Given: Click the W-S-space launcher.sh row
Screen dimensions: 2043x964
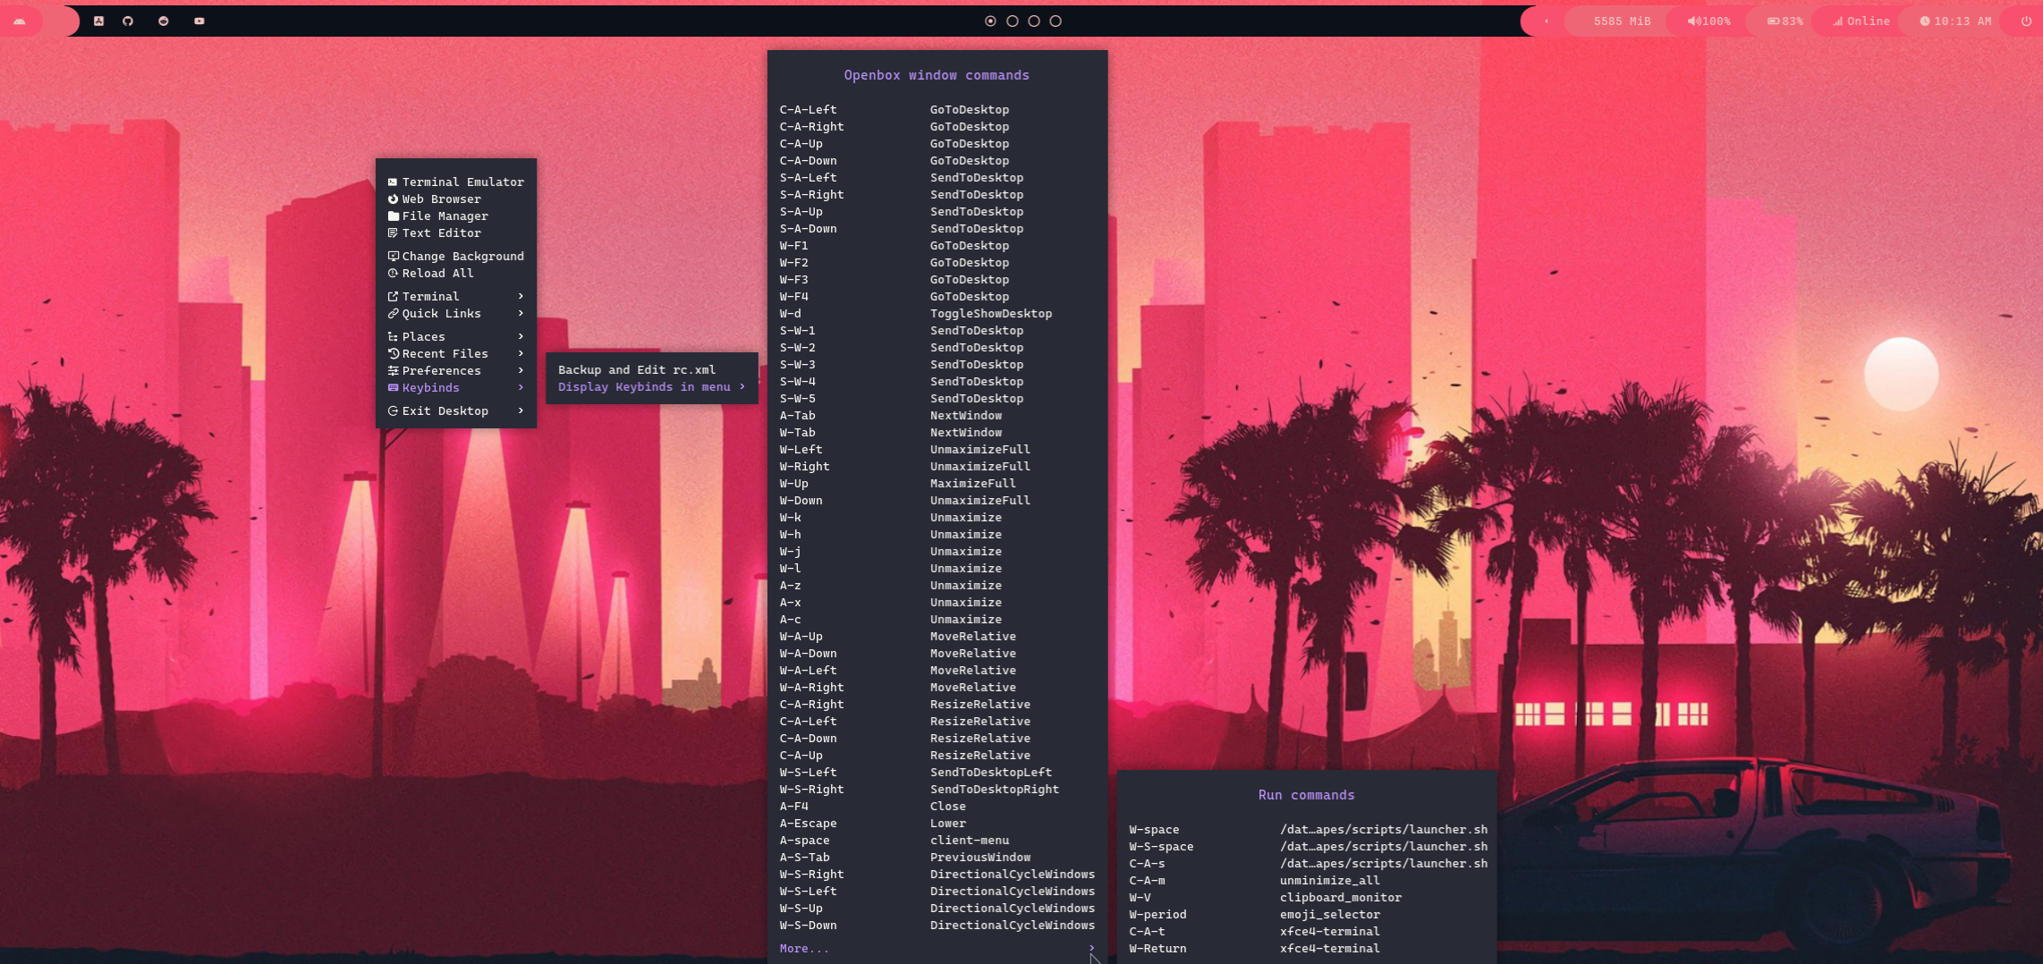Looking at the screenshot, I should [x=1307, y=846].
